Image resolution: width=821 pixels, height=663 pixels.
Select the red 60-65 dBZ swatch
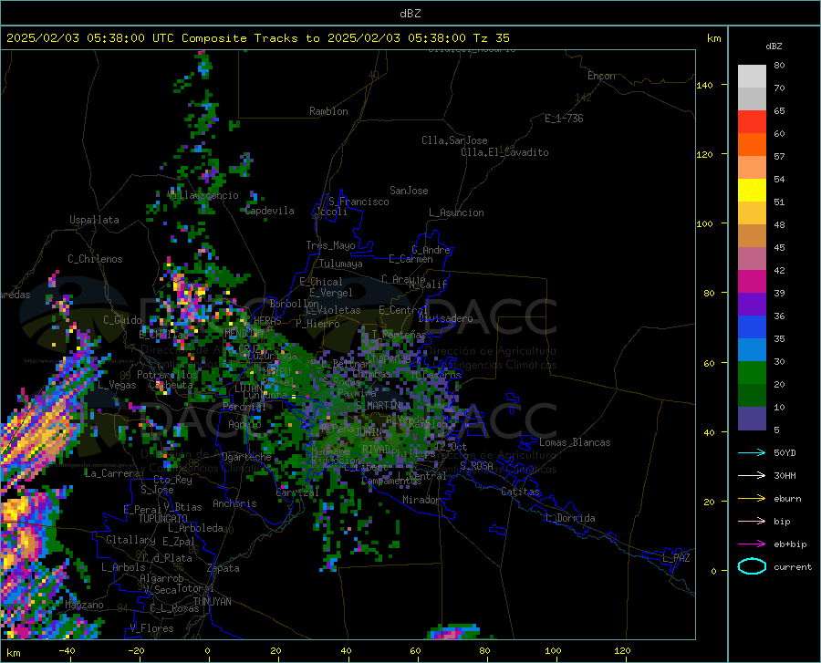[752, 122]
